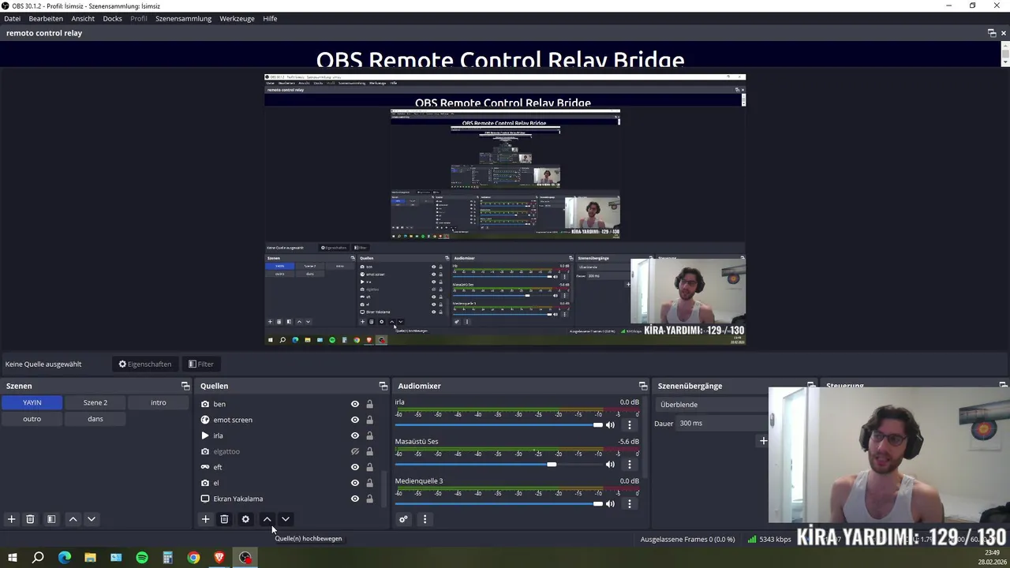Hide the ben source with its eye icon

pyautogui.click(x=355, y=404)
